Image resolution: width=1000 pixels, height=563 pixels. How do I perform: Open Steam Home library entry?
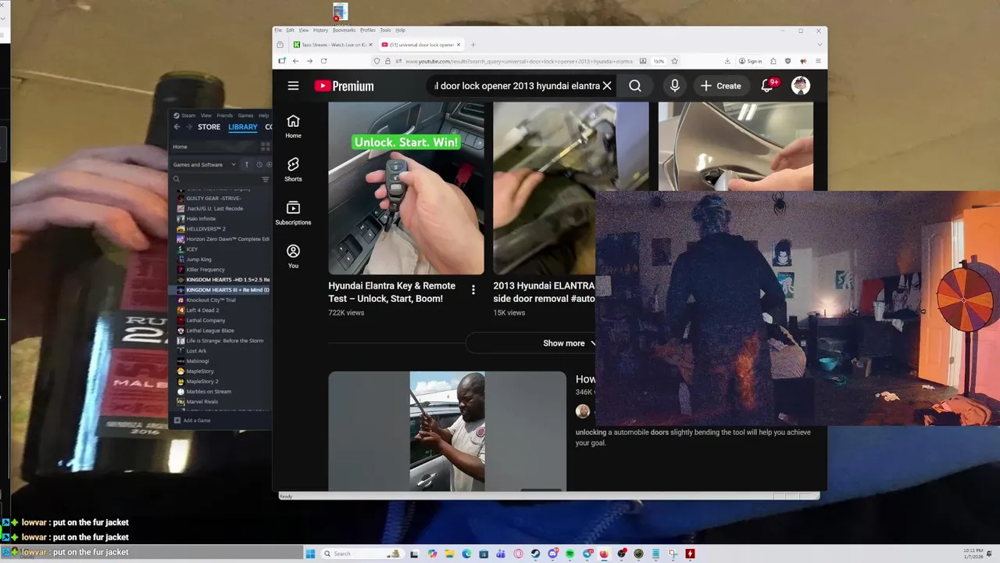(x=214, y=147)
